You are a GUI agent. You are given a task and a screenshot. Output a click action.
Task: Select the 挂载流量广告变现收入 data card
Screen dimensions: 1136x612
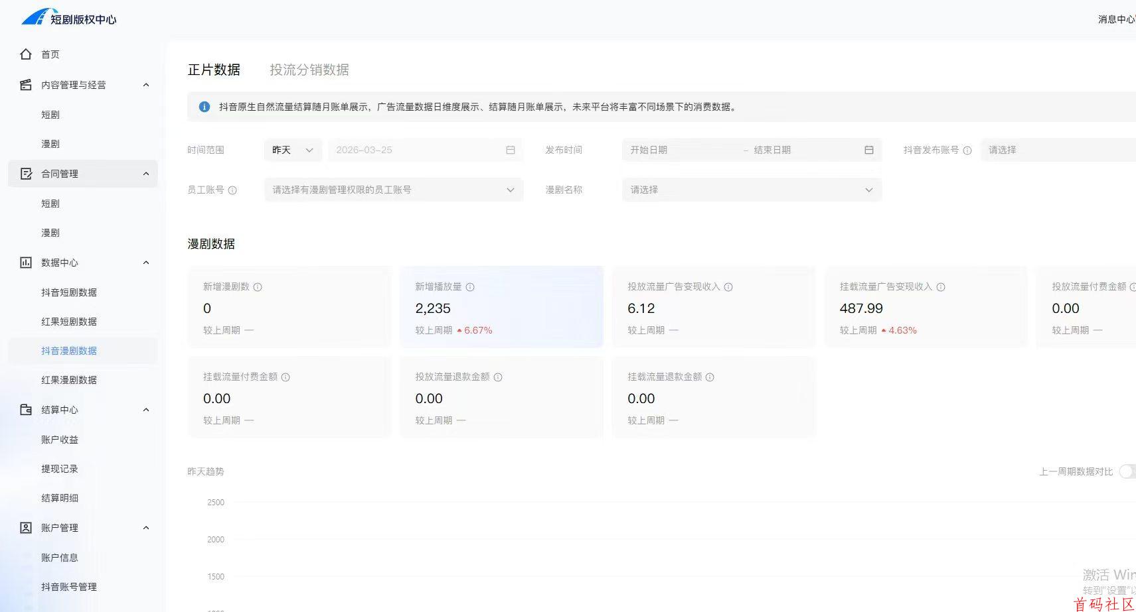pyautogui.click(x=926, y=307)
